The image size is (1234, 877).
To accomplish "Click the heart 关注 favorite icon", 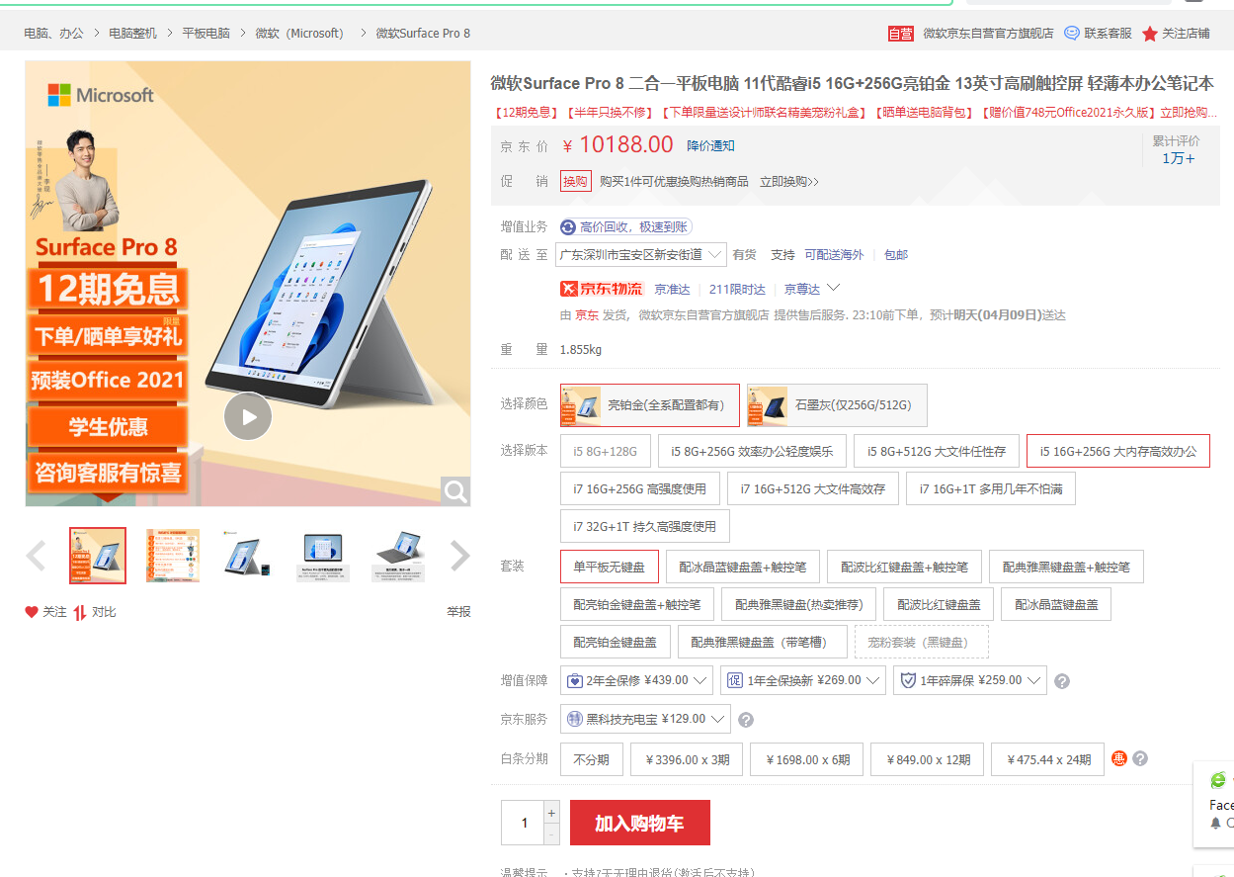I will pyautogui.click(x=32, y=612).
